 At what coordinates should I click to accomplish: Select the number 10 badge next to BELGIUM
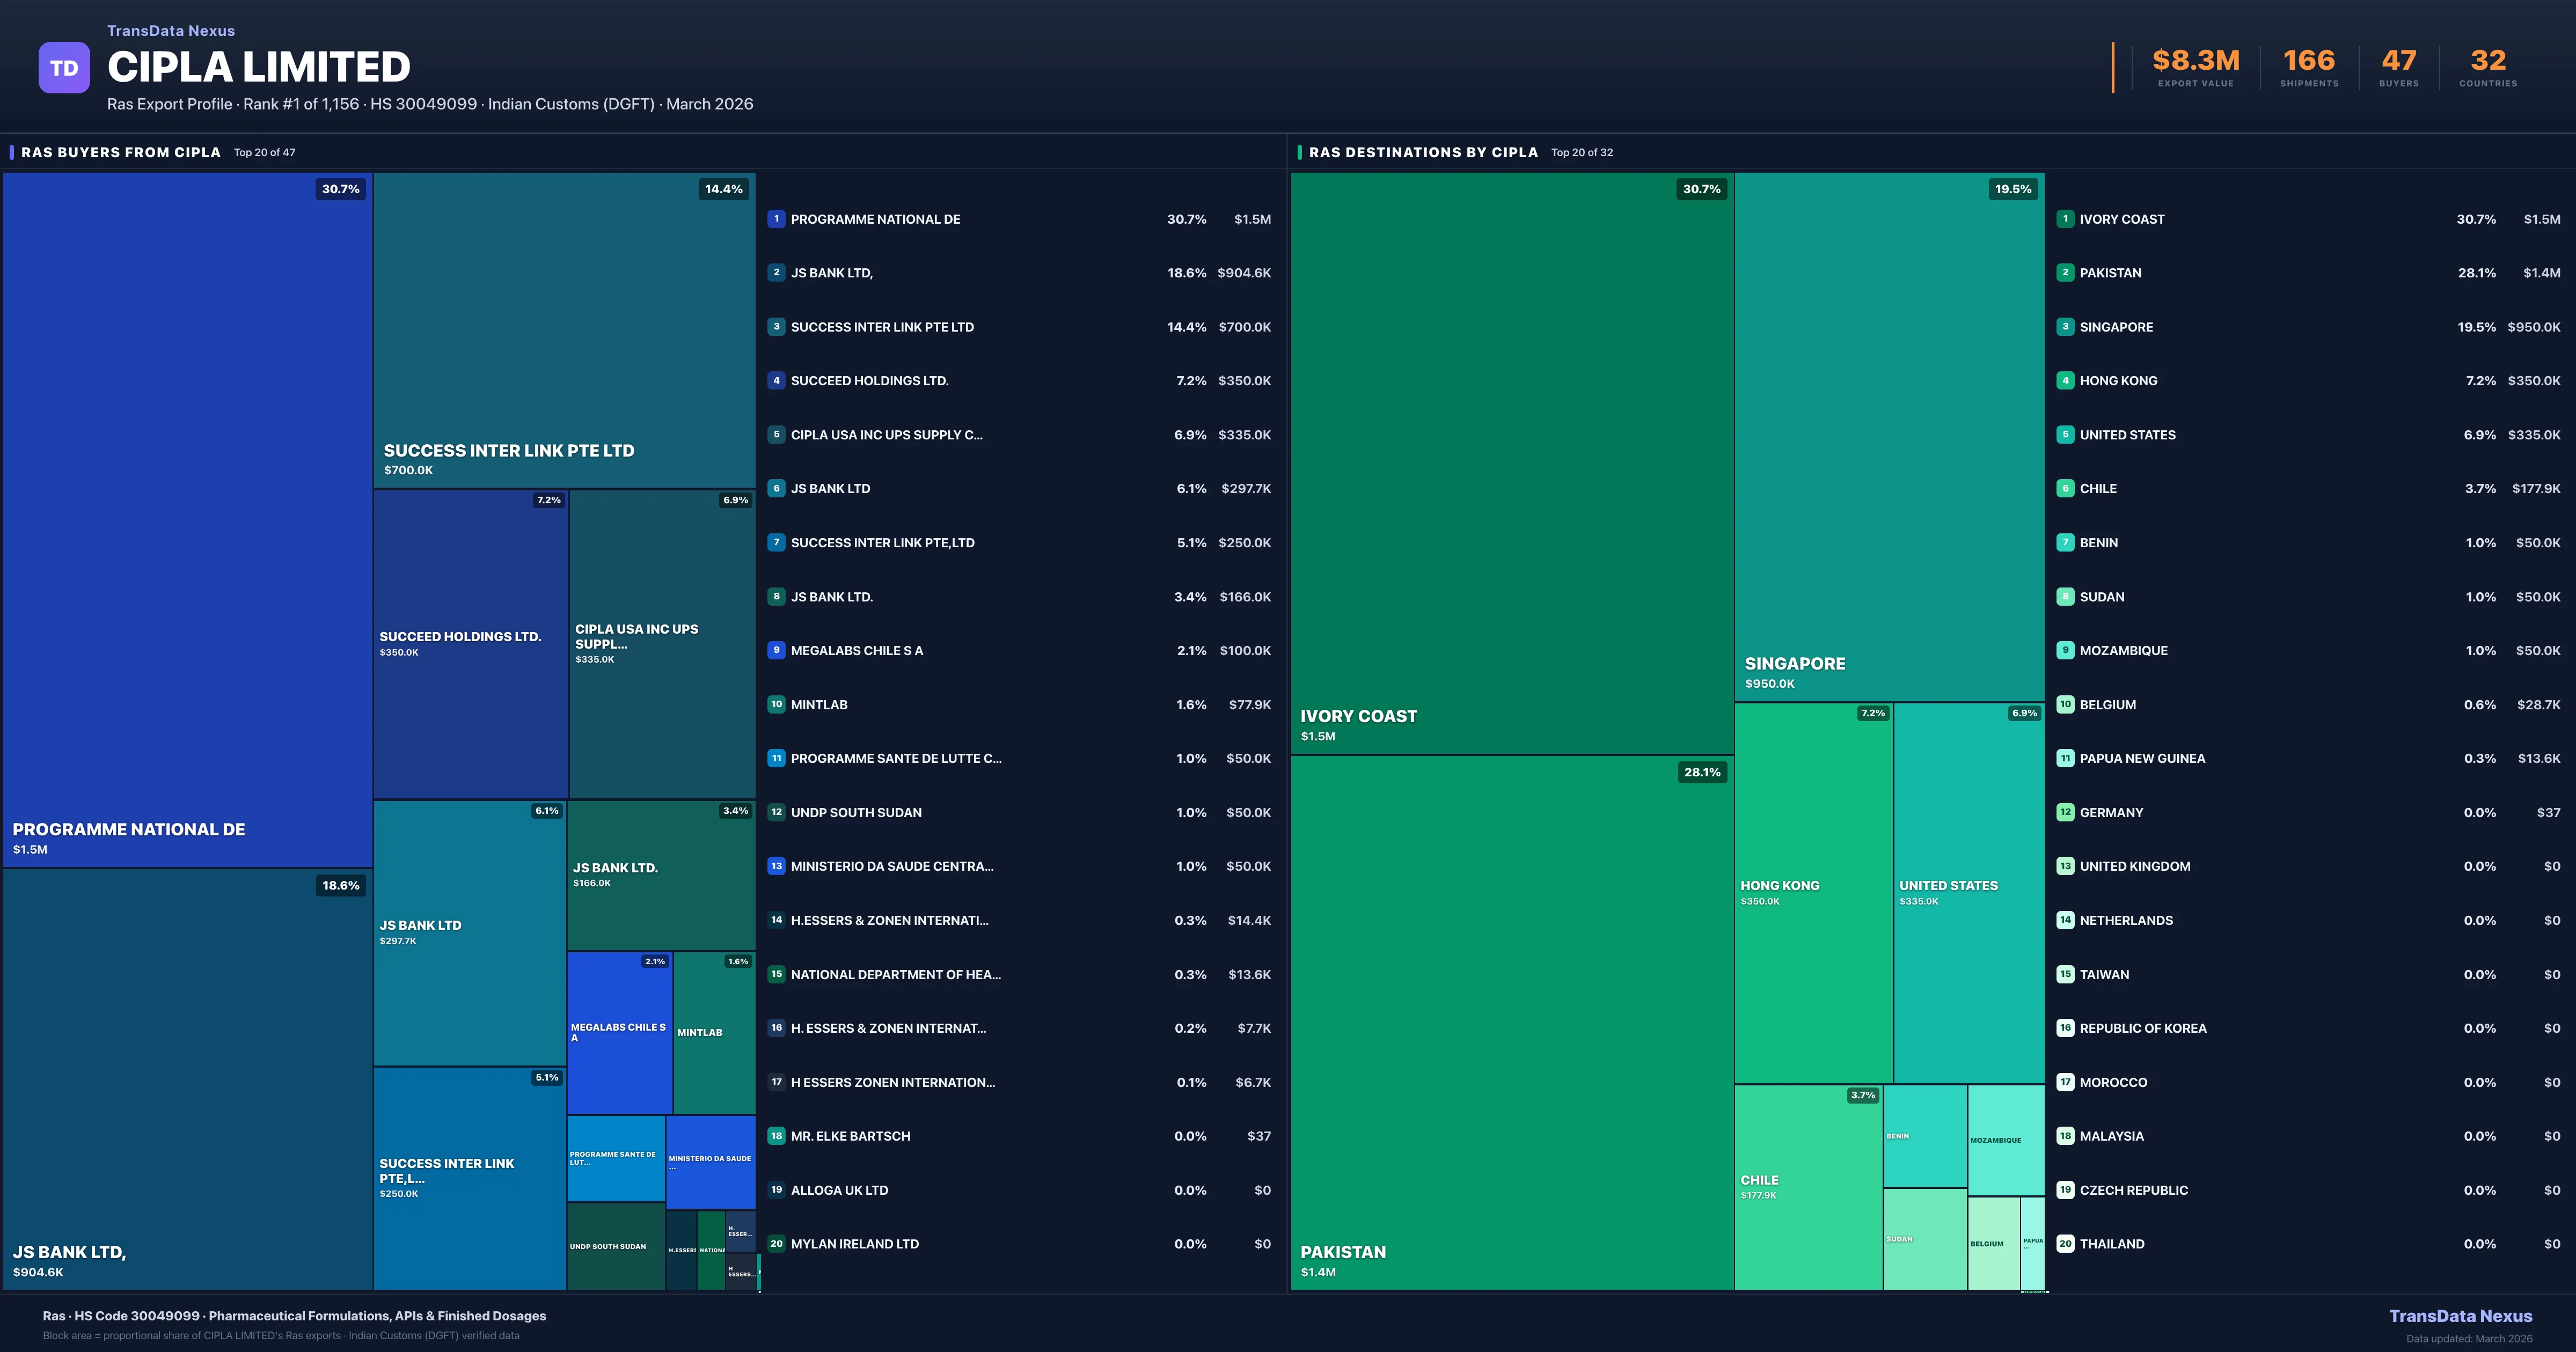pos(2066,704)
